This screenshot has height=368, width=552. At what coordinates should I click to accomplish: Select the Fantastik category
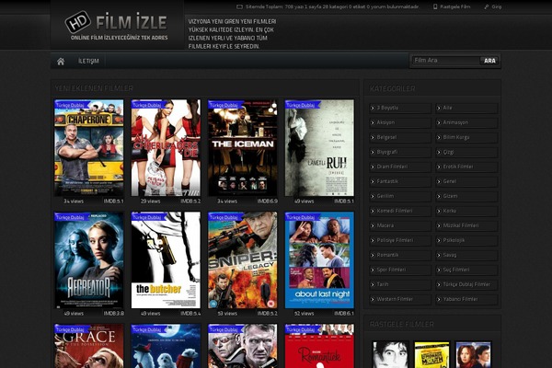click(x=400, y=182)
